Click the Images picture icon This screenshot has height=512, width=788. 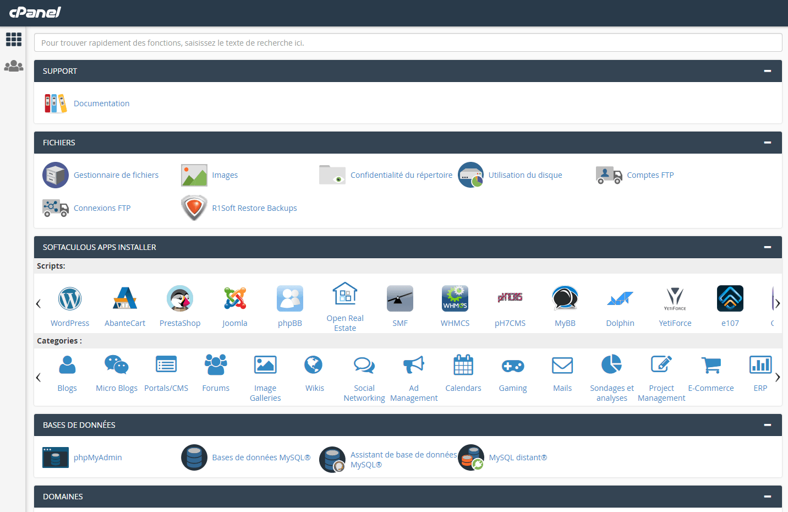(194, 175)
